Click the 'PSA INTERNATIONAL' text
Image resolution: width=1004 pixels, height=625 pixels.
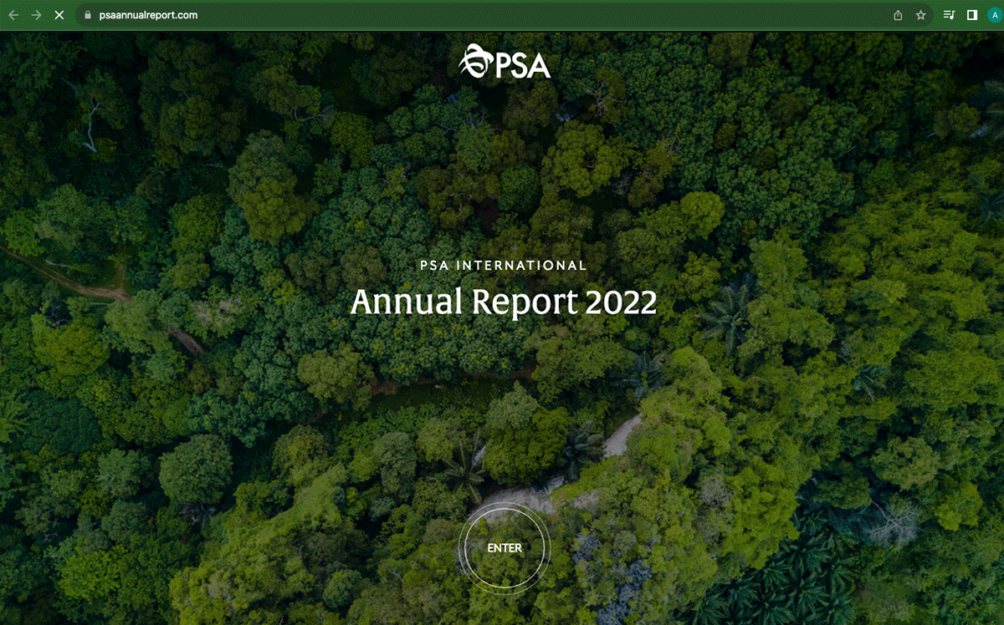coord(504,266)
